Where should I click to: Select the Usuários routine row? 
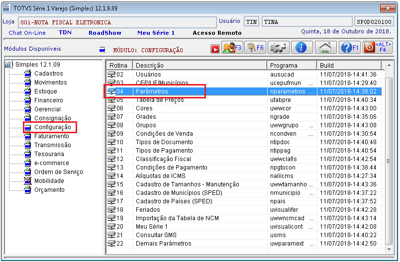tap(244, 75)
